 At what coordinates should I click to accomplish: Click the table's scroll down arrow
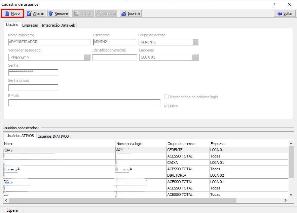point(291,194)
